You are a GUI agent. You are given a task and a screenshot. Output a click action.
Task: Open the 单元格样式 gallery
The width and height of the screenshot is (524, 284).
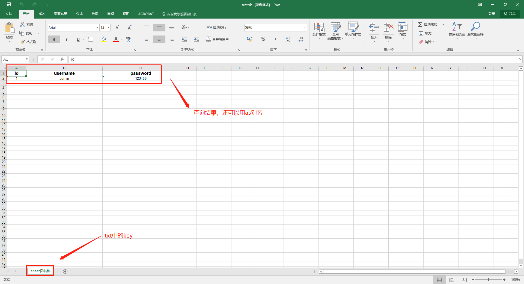353,31
